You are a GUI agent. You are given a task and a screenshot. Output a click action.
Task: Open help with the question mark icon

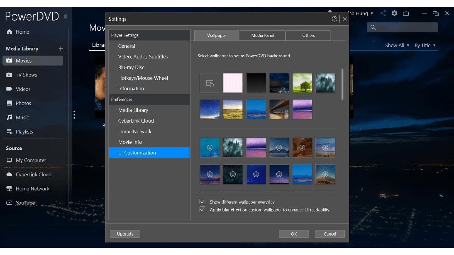[334, 19]
